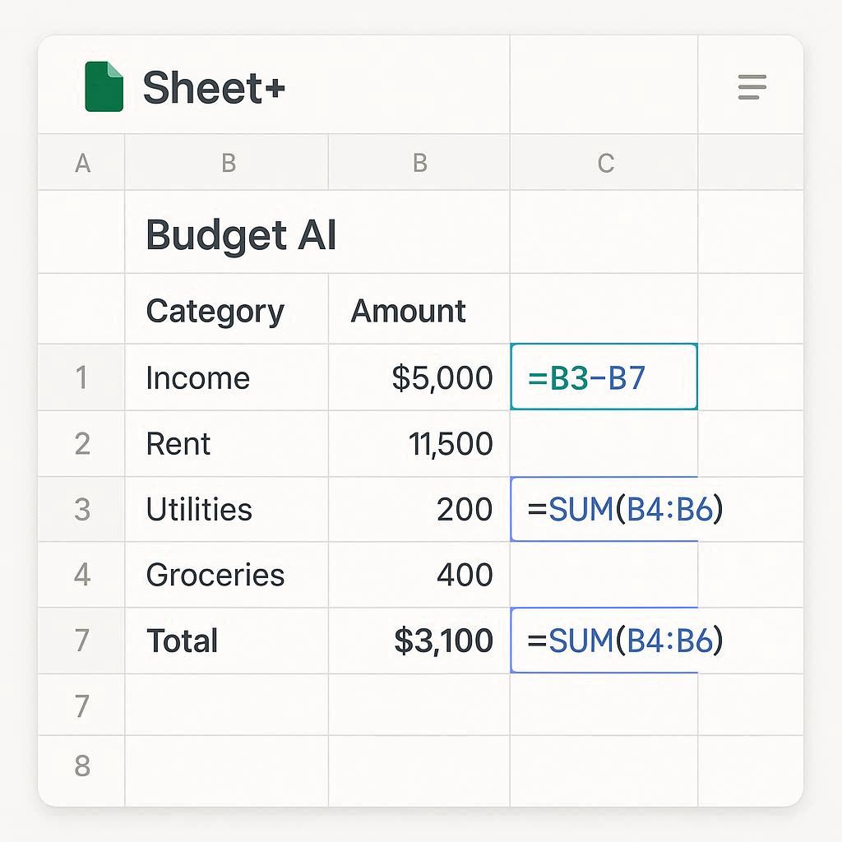
Task: Select row header 8
Action: tap(81, 766)
